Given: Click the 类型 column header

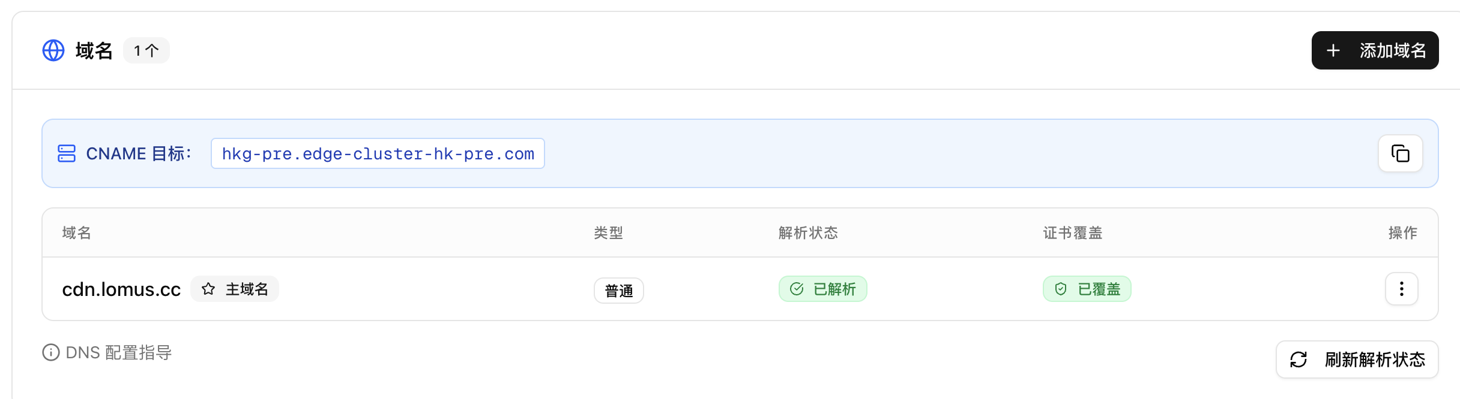Looking at the screenshot, I should (x=608, y=232).
